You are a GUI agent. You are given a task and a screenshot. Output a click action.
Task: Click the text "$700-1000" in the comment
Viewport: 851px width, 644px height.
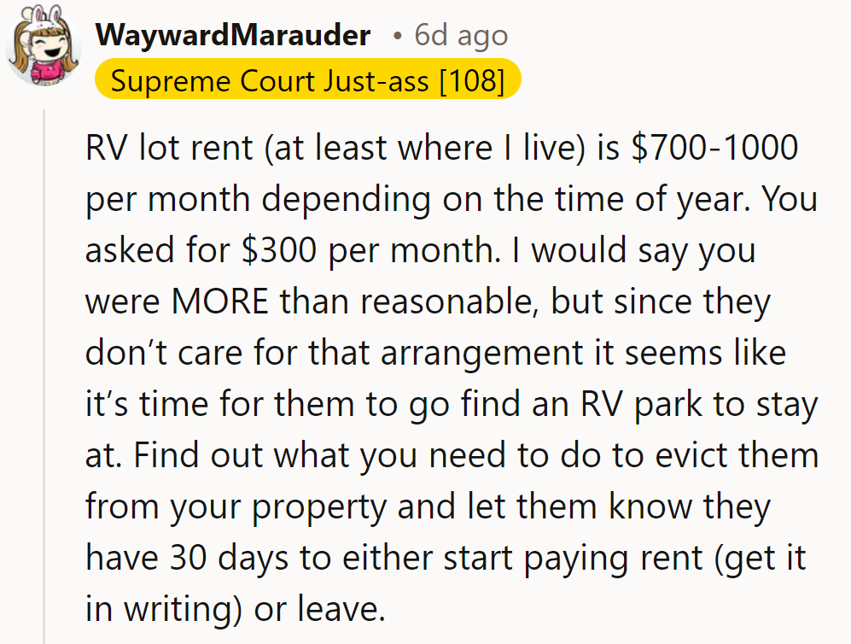[x=714, y=148]
